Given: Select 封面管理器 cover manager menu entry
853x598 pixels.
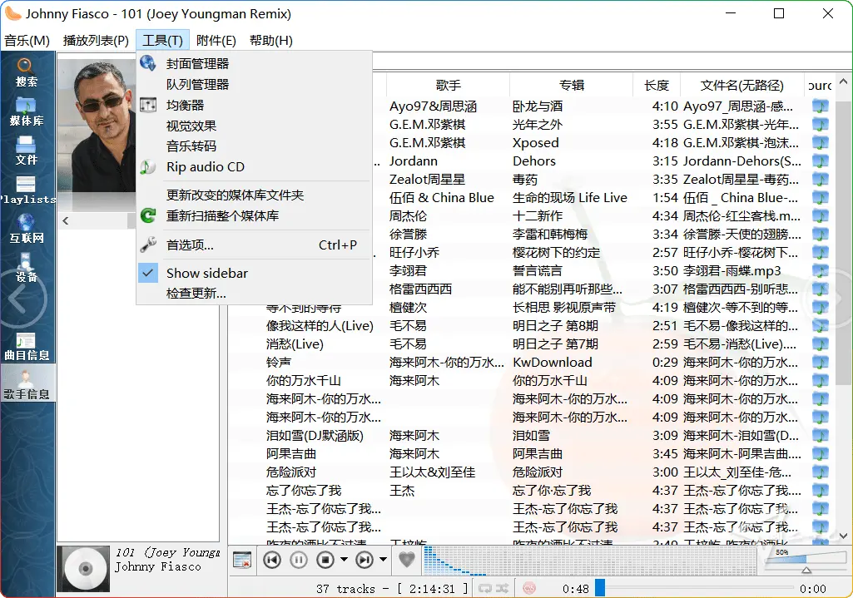Looking at the screenshot, I should pos(254,63).
